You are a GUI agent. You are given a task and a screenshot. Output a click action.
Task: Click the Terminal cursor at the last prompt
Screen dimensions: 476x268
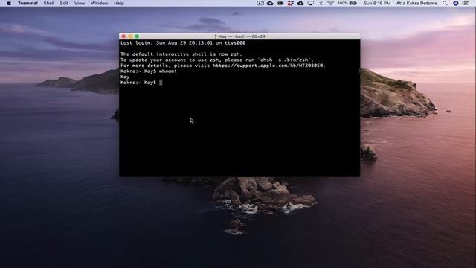[x=161, y=83]
